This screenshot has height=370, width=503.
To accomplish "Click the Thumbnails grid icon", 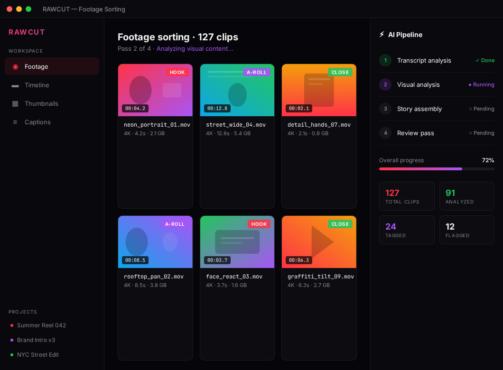I will point(16,103).
